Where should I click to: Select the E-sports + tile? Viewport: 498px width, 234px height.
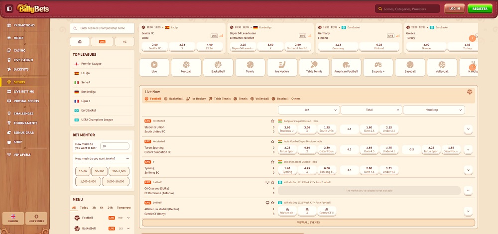378,67
